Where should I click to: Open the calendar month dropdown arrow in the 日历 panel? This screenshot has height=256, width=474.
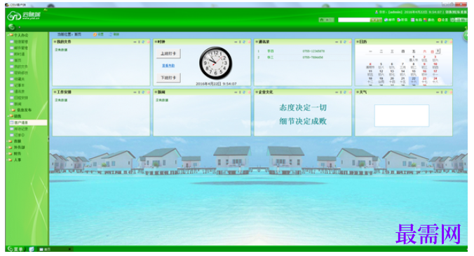[x=438, y=51]
